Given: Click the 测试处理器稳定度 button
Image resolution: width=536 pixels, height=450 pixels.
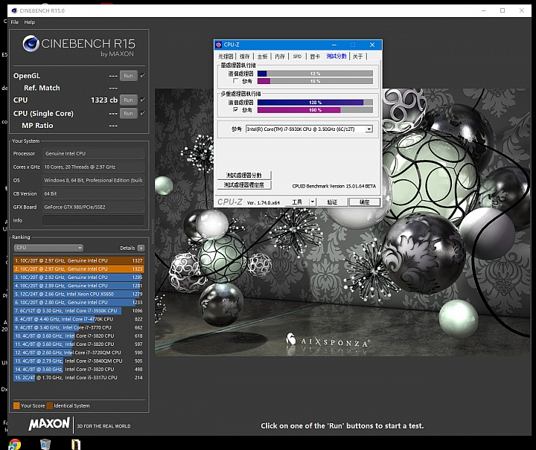Looking at the screenshot, I should [244, 185].
